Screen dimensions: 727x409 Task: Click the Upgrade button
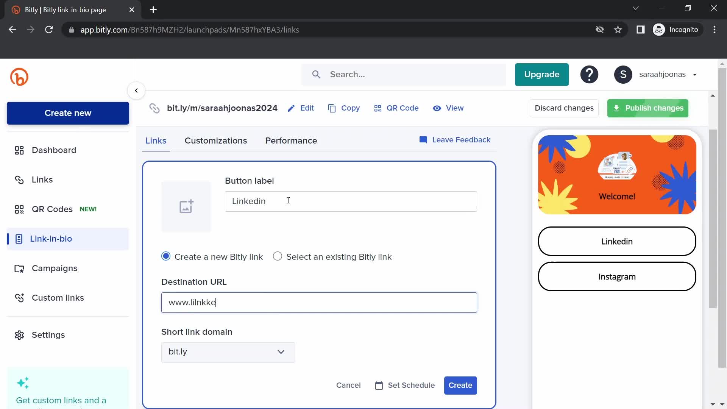(x=542, y=74)
